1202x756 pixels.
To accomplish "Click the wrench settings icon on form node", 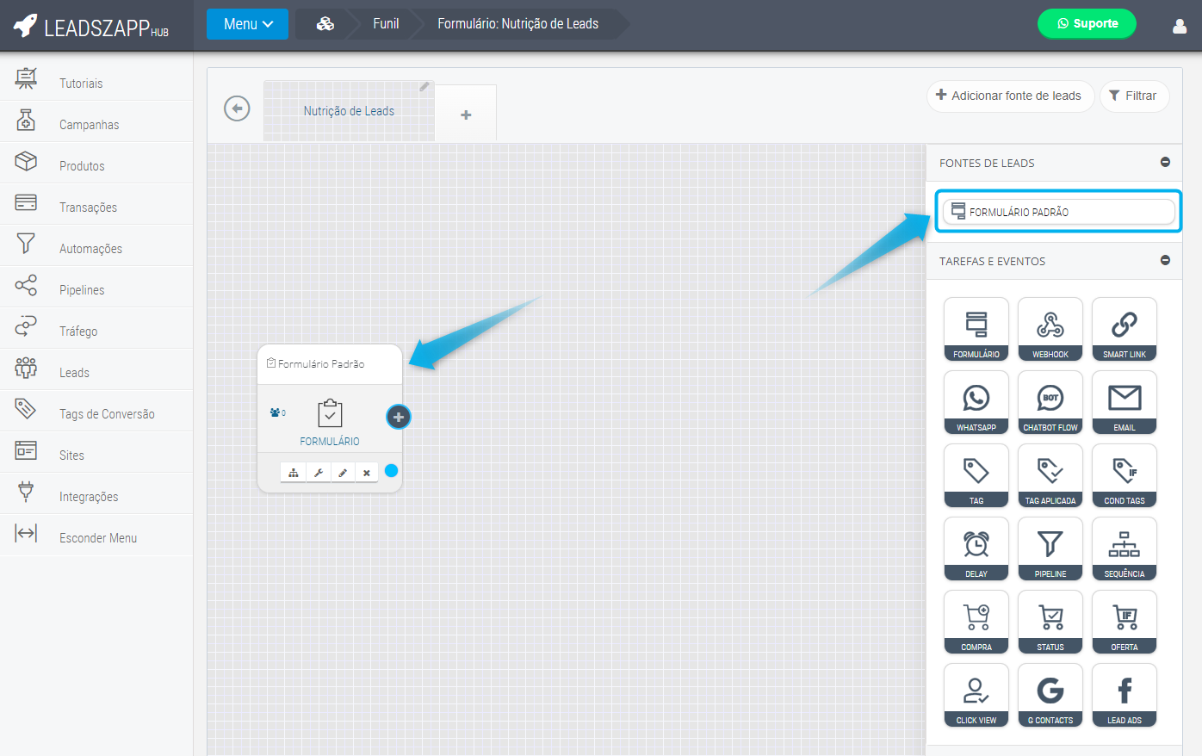I will coord(319,473).
